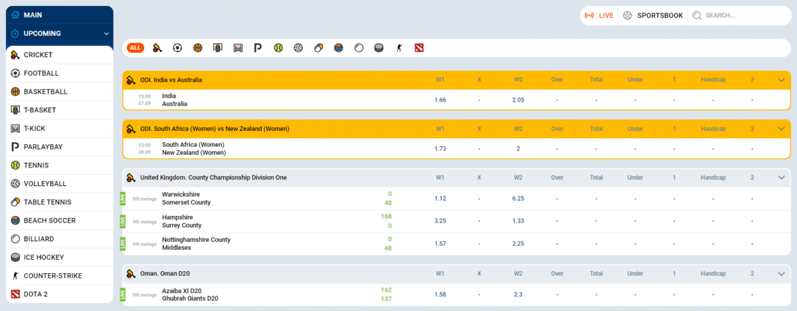The height and width of the screenshot is (311, 797).
Task: Filter by cricket icon in the top bar
Action: pyautogui.click(x=157, y=48)
